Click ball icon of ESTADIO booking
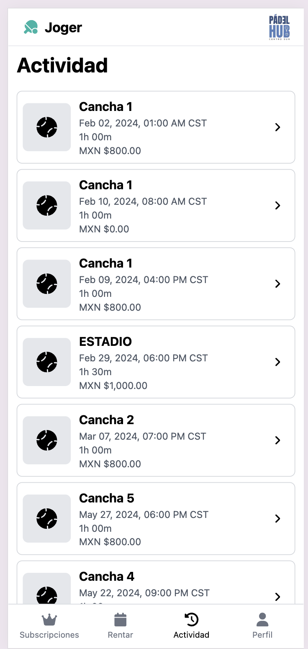Viewport: 308px width, 649px height. 47,362
